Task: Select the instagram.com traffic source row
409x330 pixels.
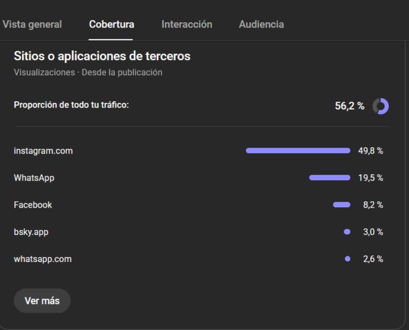Action: [x=199, y=151]
